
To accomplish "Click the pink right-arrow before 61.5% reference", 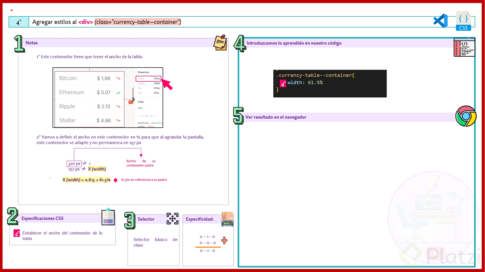I will pyautogui.click(x=116, y=180).
